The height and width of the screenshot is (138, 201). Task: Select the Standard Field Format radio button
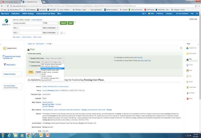click(29, 58)
